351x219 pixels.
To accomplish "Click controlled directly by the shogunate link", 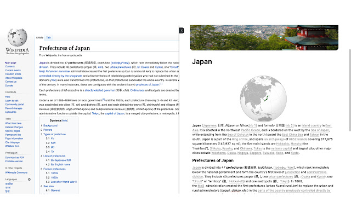I will click(61, 76).
